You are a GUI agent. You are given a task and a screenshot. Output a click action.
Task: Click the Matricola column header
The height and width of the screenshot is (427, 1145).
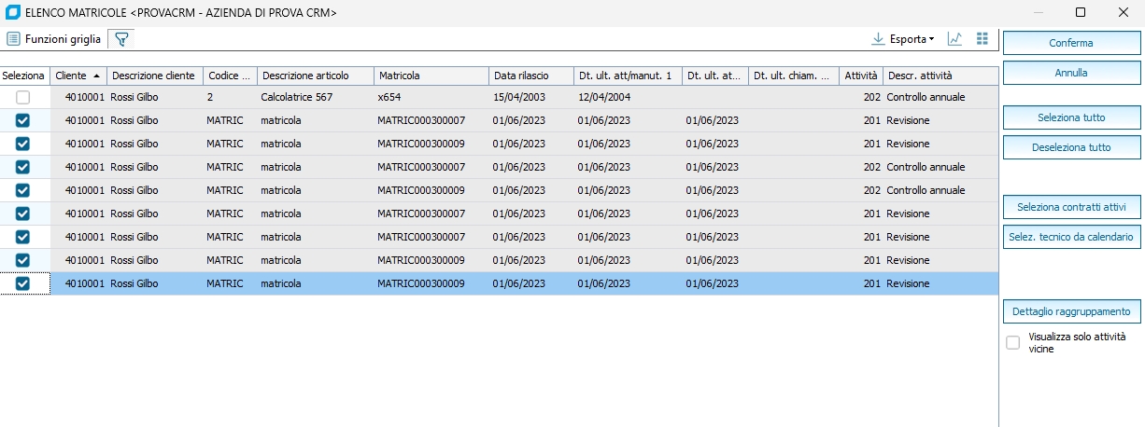(430, 76)
